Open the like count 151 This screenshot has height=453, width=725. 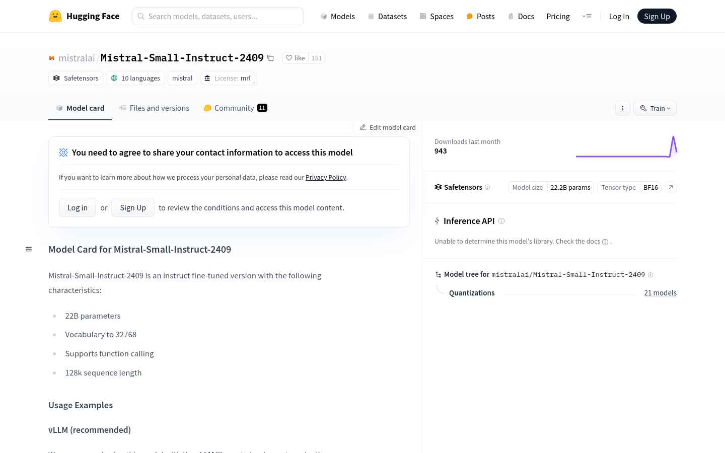(x=317, y=58)
